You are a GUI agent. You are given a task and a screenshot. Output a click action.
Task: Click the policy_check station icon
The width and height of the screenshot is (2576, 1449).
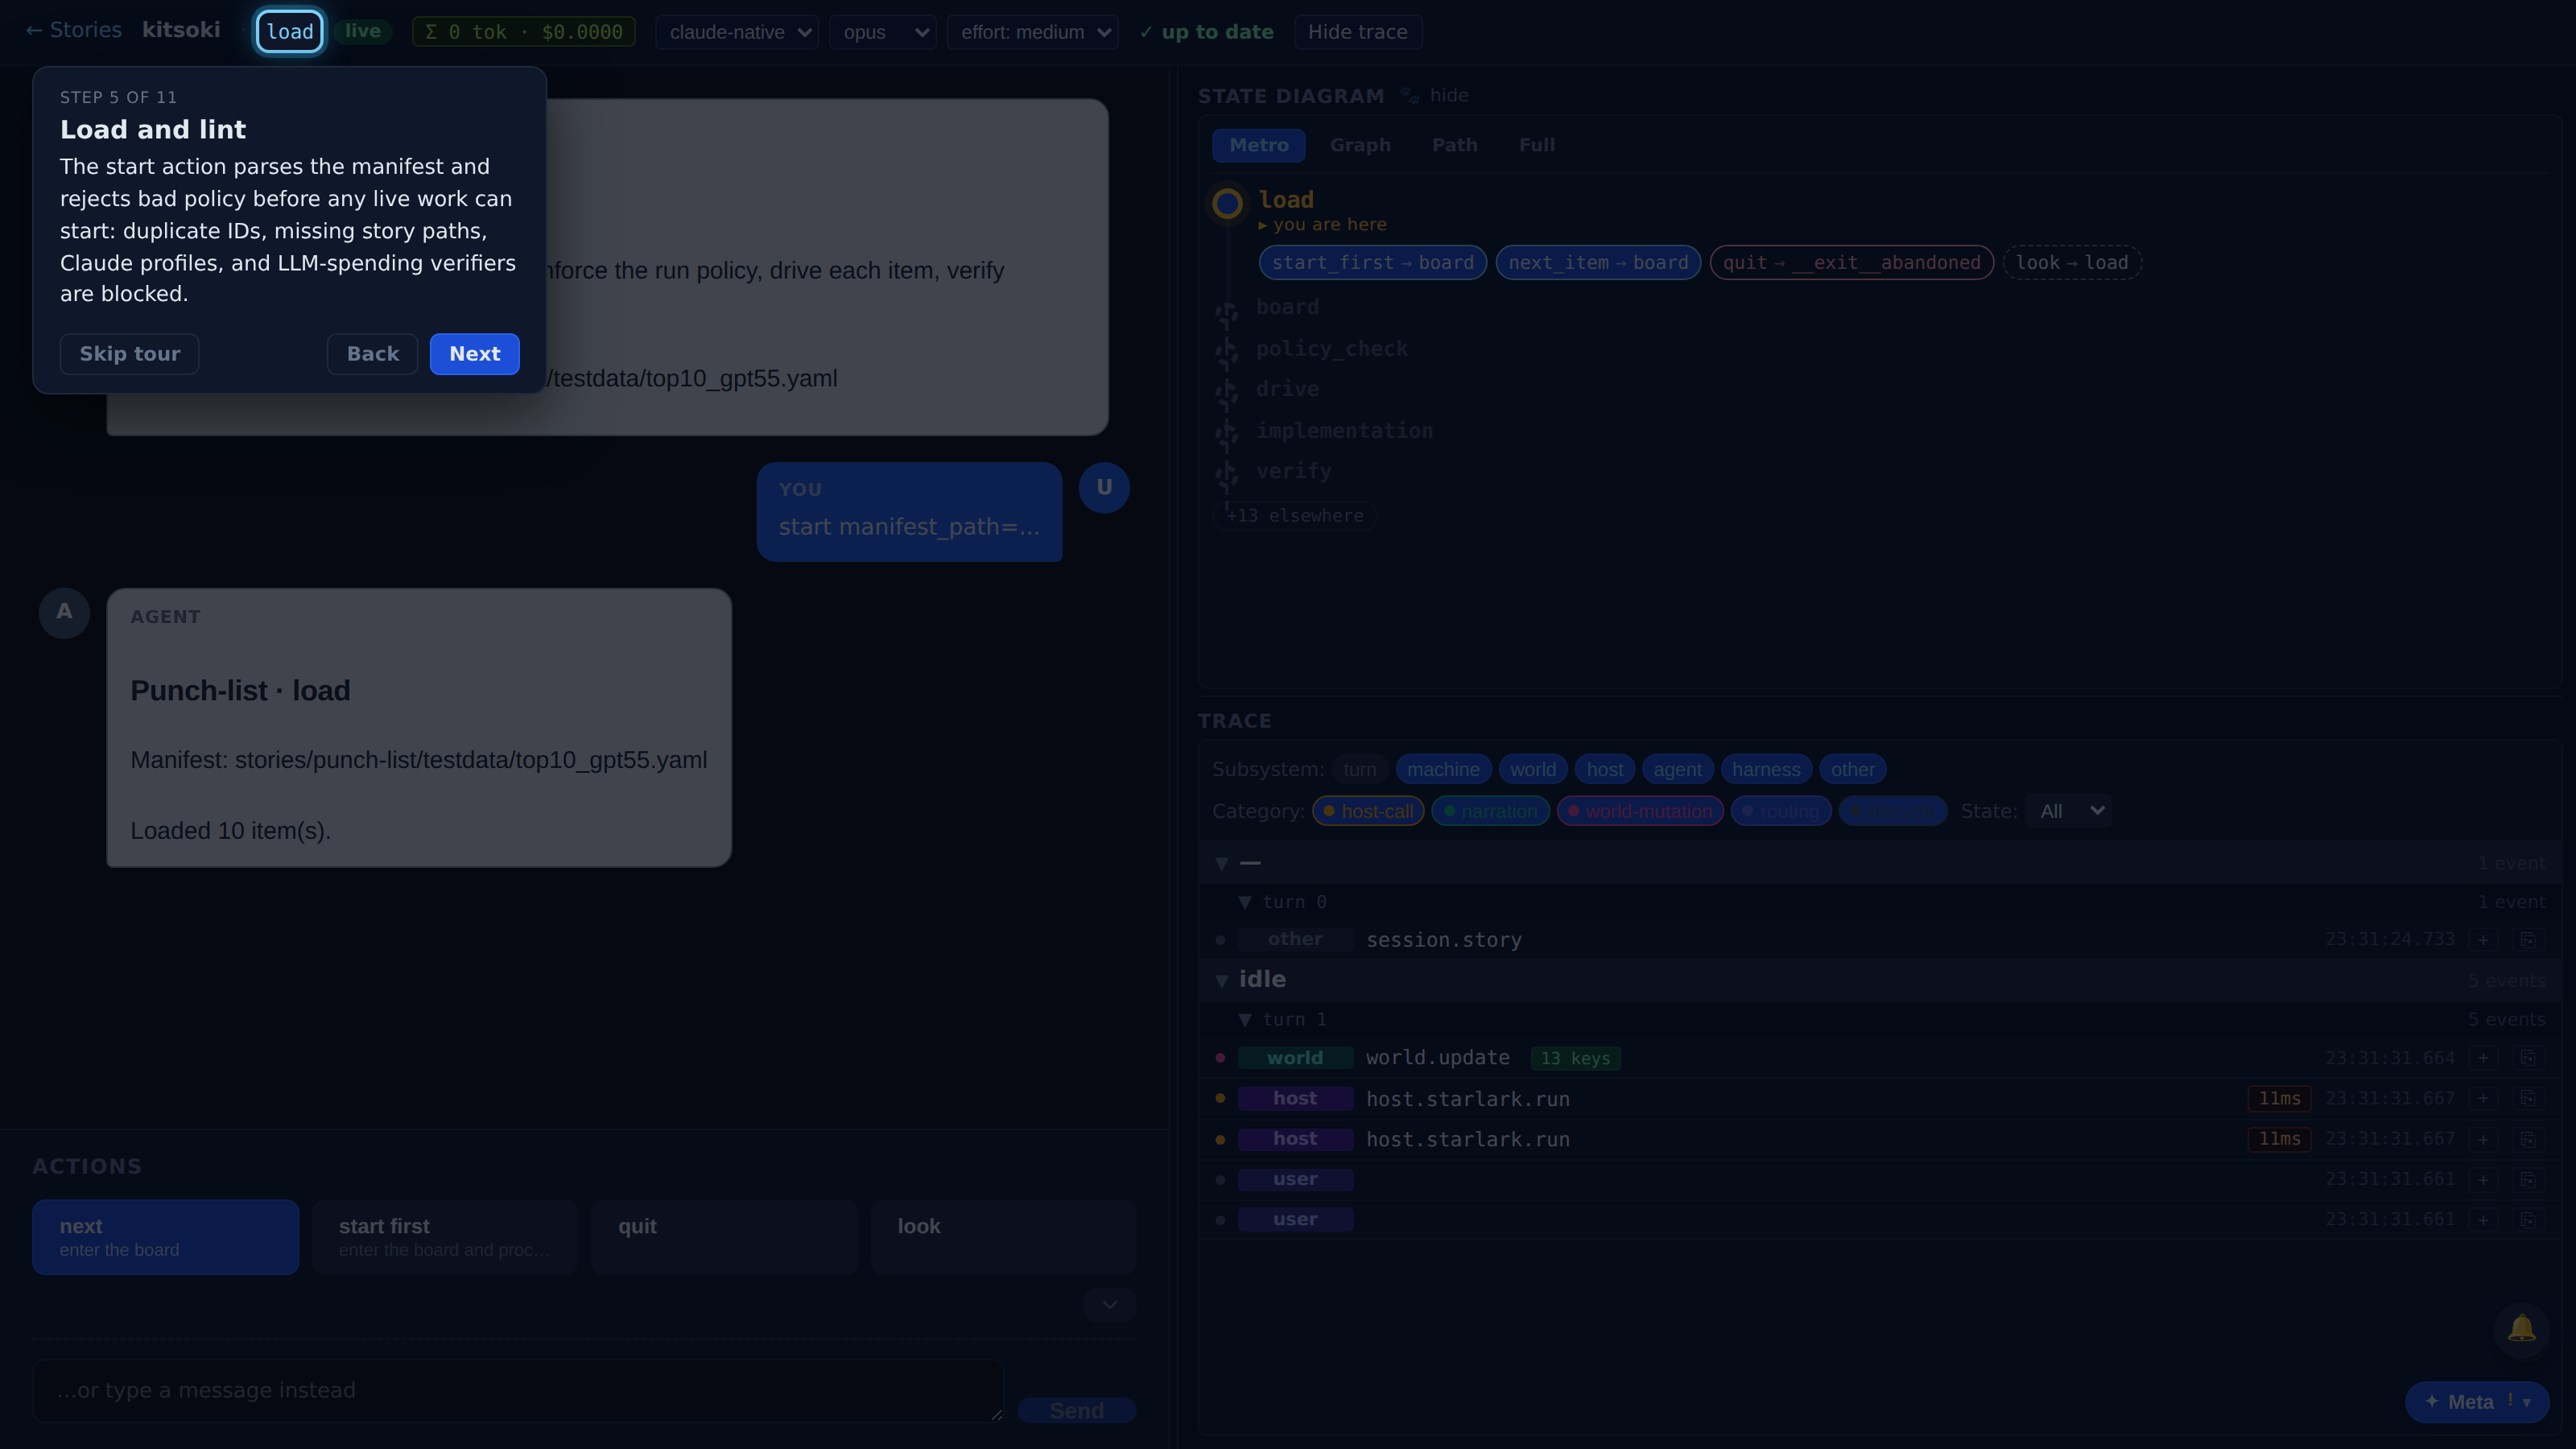click(1227, 353)
